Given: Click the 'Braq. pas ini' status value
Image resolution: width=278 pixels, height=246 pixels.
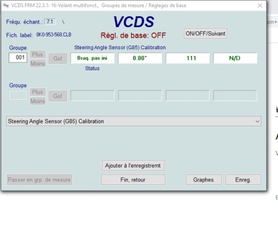Looking at the screenshot, I should click(x=92, y=58).
